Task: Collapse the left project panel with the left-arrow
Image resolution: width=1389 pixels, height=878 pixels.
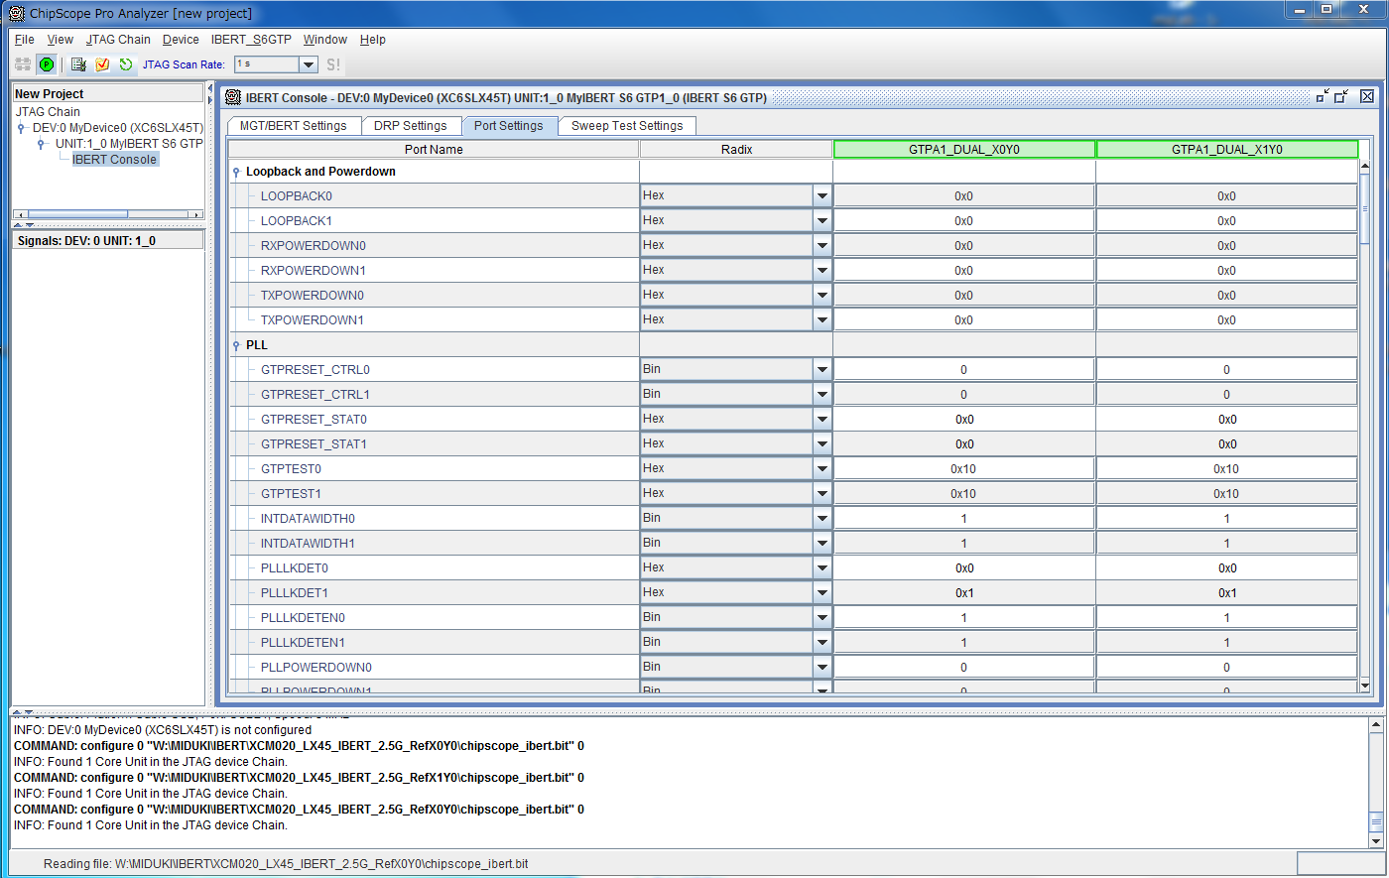Action: 209,88
